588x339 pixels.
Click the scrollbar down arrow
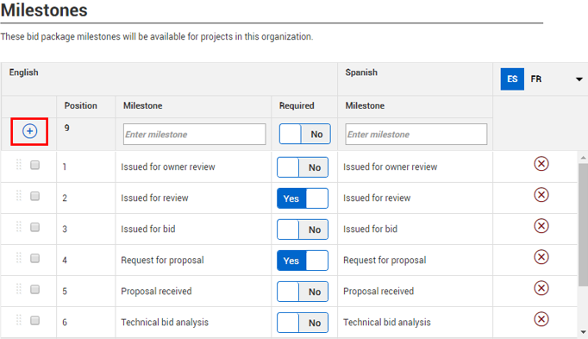583,332
